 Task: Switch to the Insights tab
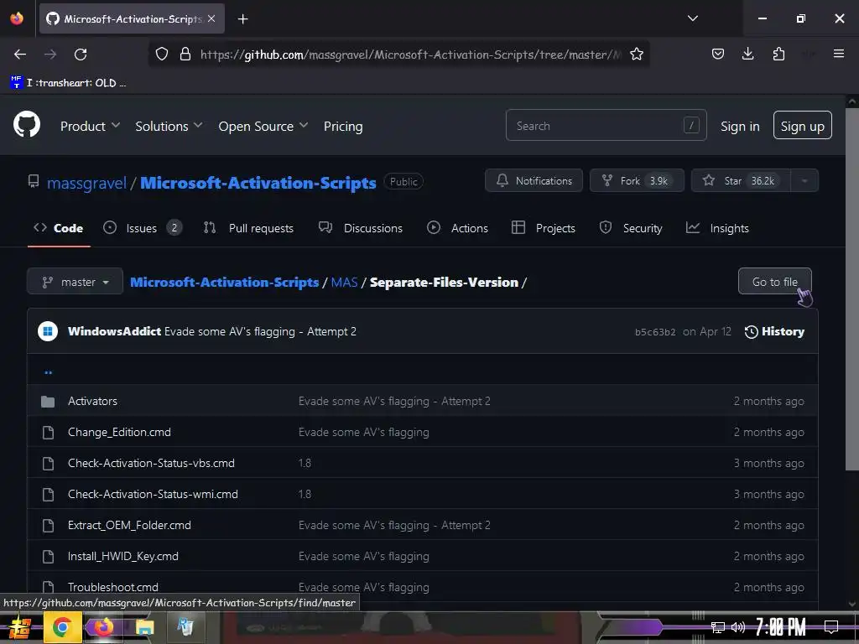[x=717, y=228]
